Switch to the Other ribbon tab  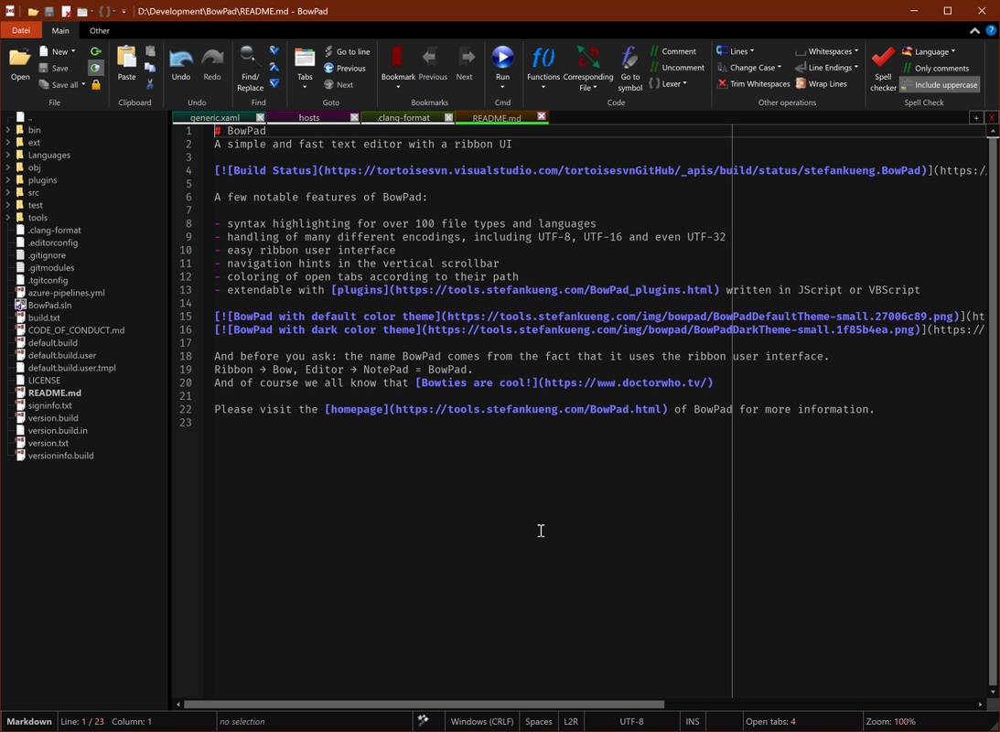[100, 31]
